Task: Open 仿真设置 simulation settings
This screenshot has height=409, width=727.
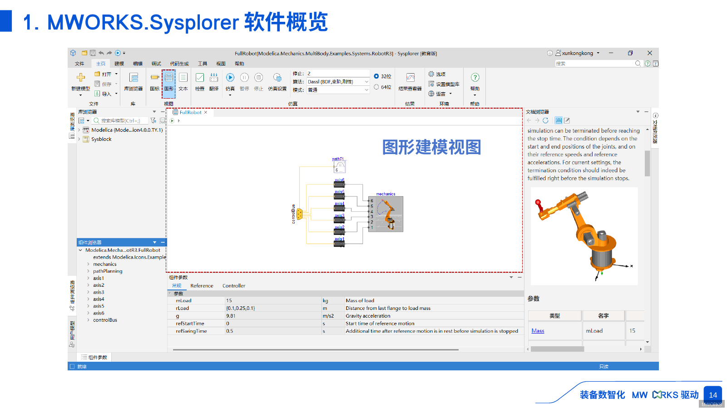Action: 278,82
